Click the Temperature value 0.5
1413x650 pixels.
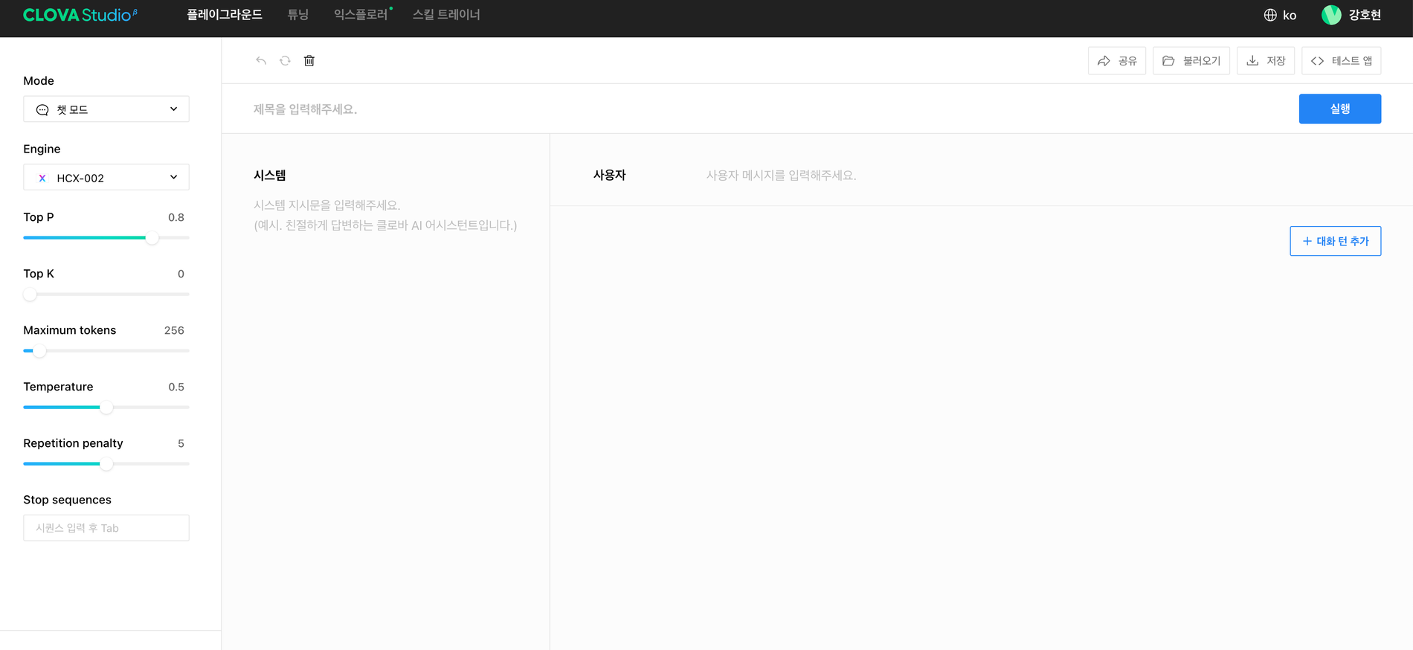pos(176,387)
